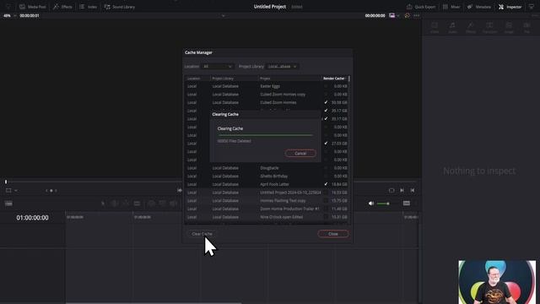Toggle the loop playback button

[x=391, y=190]
